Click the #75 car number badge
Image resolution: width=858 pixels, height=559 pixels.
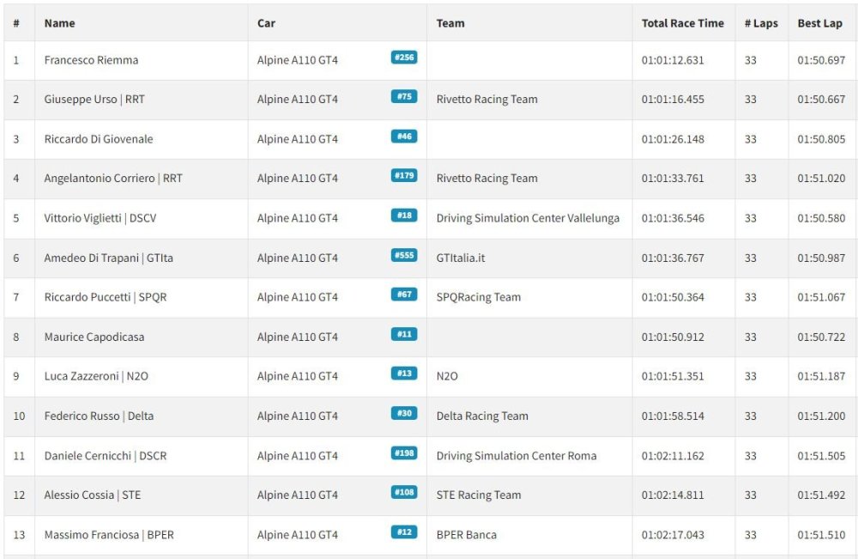click(404, 96)
